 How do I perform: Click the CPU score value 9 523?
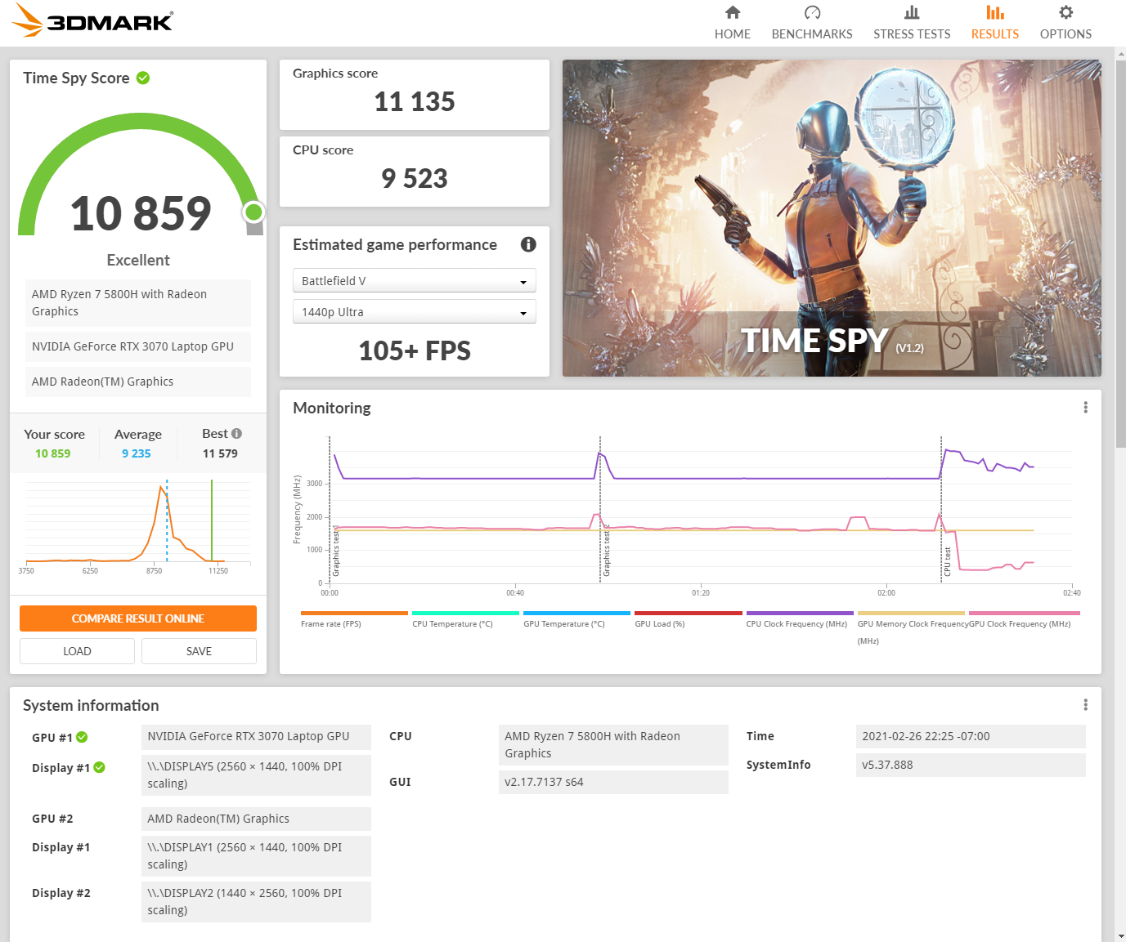[415, 178]
